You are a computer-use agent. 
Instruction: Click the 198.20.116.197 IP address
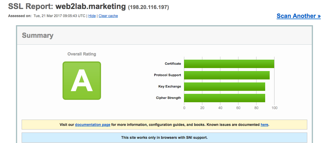tap(149, 7)
